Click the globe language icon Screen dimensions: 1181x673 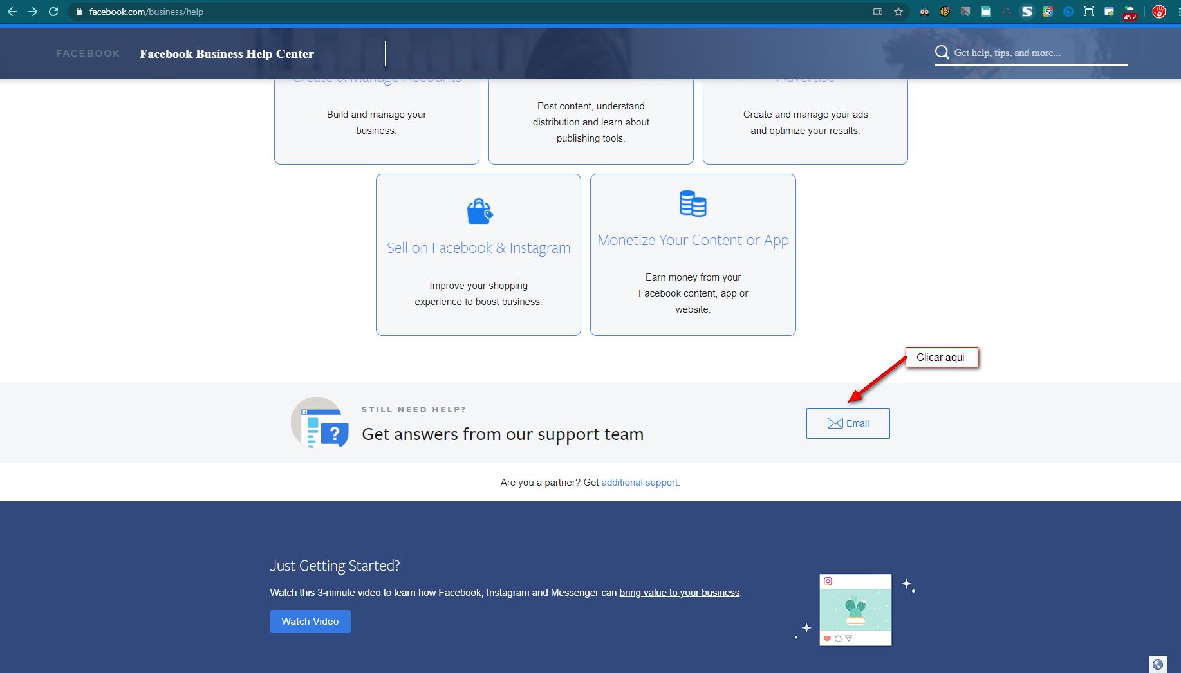point(1158,665)
